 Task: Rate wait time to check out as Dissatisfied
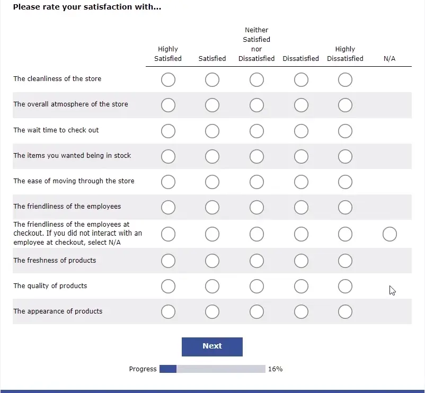pyautogui.click(x=301, y=131)
